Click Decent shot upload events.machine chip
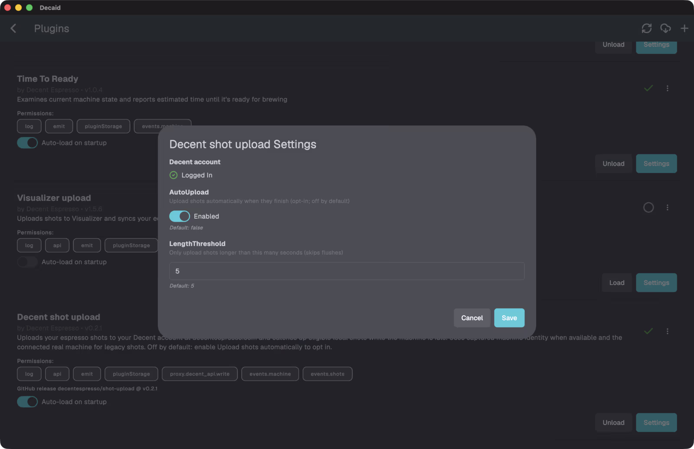The height and width of the screenshot is (449, 694). (270, 374)
